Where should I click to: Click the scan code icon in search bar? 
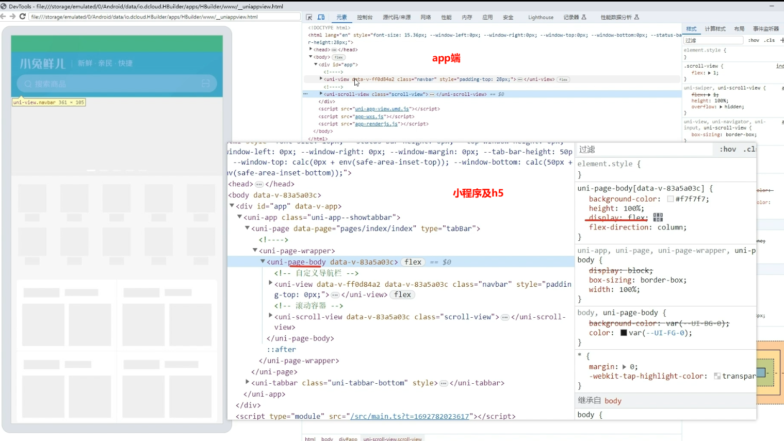205,84
